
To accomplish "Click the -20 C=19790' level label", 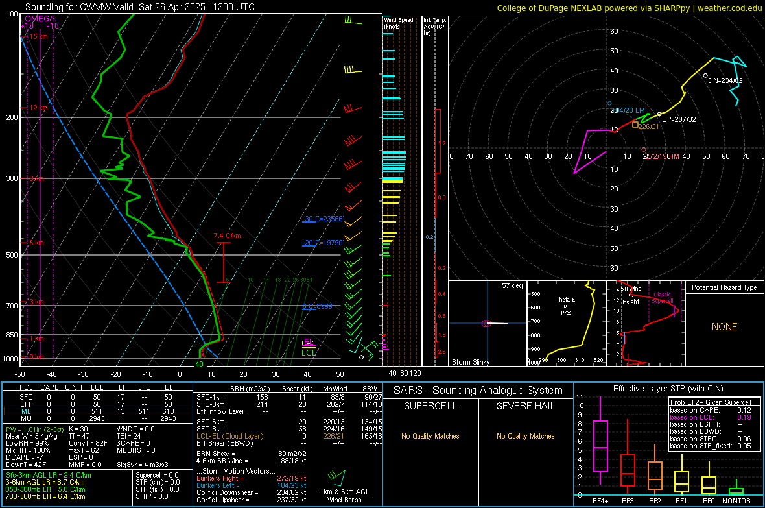I will (322, 243).
